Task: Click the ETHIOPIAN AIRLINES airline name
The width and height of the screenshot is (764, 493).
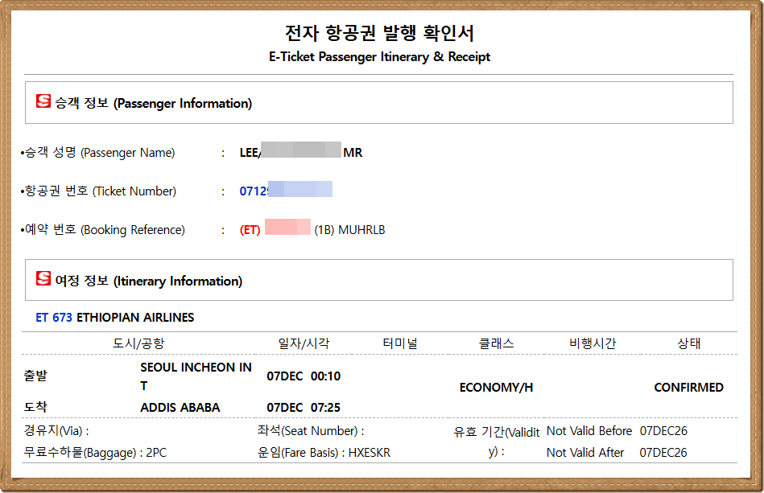Action: (x=135, y=318)
